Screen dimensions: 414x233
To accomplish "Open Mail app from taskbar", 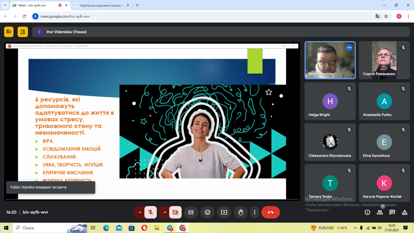I will pyautogui.click(x=119, y=228).
